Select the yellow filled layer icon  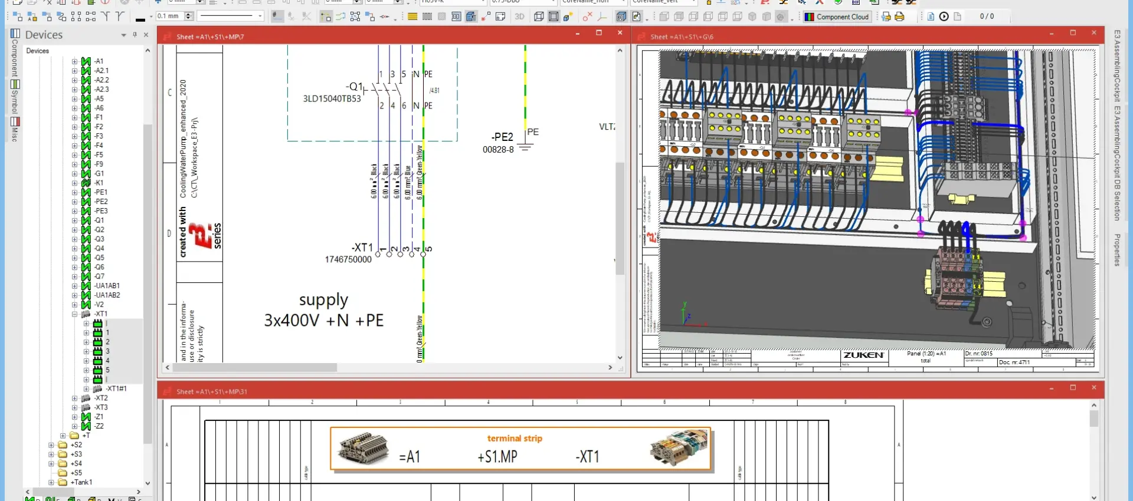click(412, 17)
